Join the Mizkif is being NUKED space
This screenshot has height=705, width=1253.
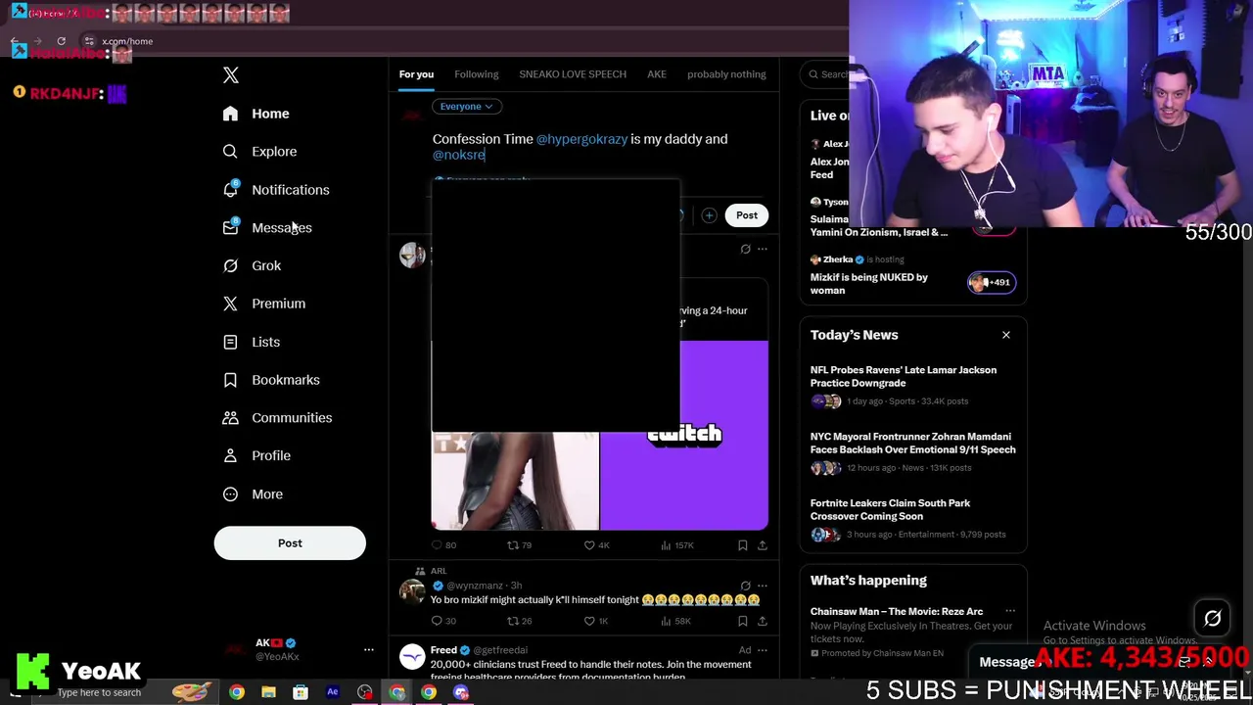(869, 283)
